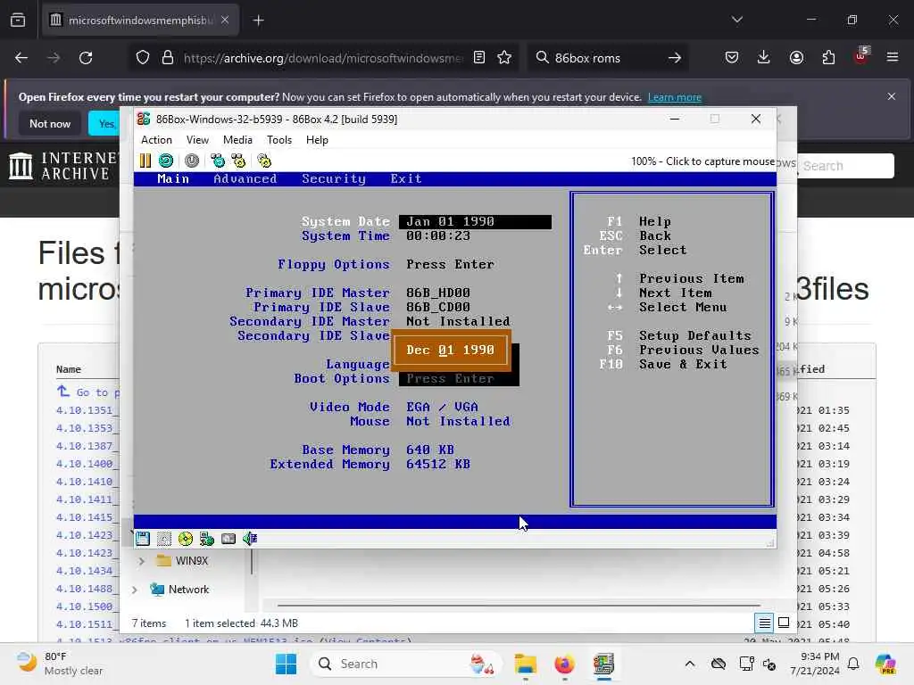Screen dimensions: 914x685
Task: Send Ctrl+Alt+Del via 86Box toolbar
Action: coord(218,161)
